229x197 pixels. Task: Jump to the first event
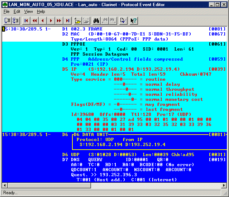tap(26, 20)
